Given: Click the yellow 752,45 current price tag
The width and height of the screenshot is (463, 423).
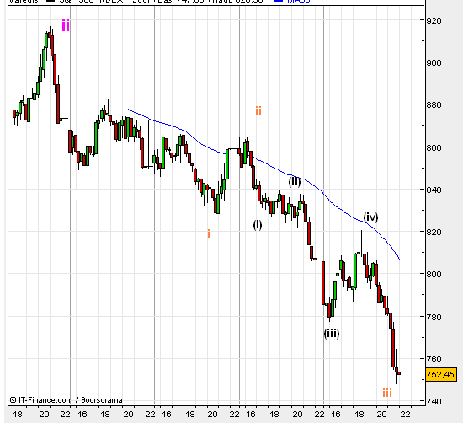Looking at the screenshot, I should click(441, 374).
